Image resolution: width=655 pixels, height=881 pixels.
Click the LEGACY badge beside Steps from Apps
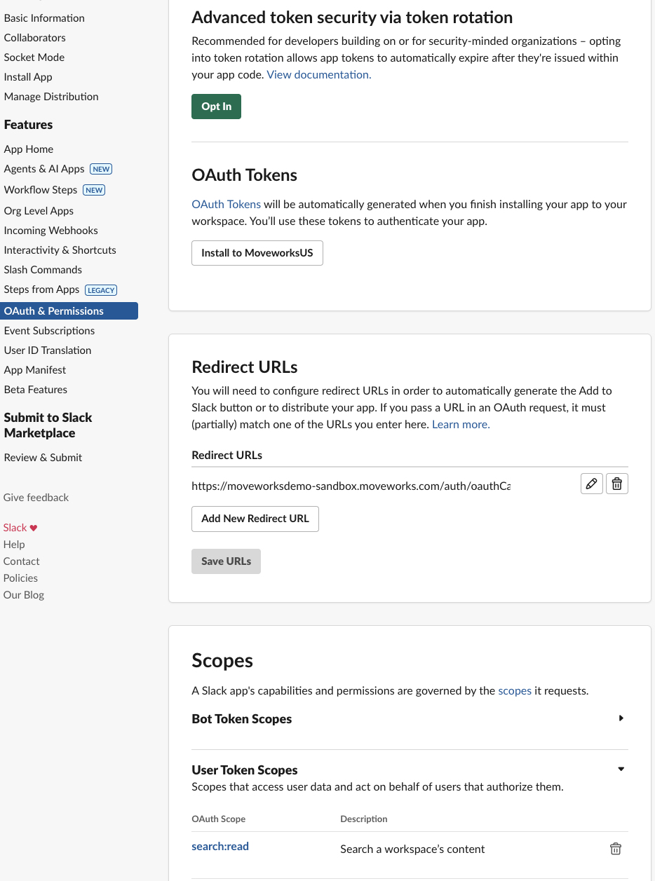coord(101,290)
